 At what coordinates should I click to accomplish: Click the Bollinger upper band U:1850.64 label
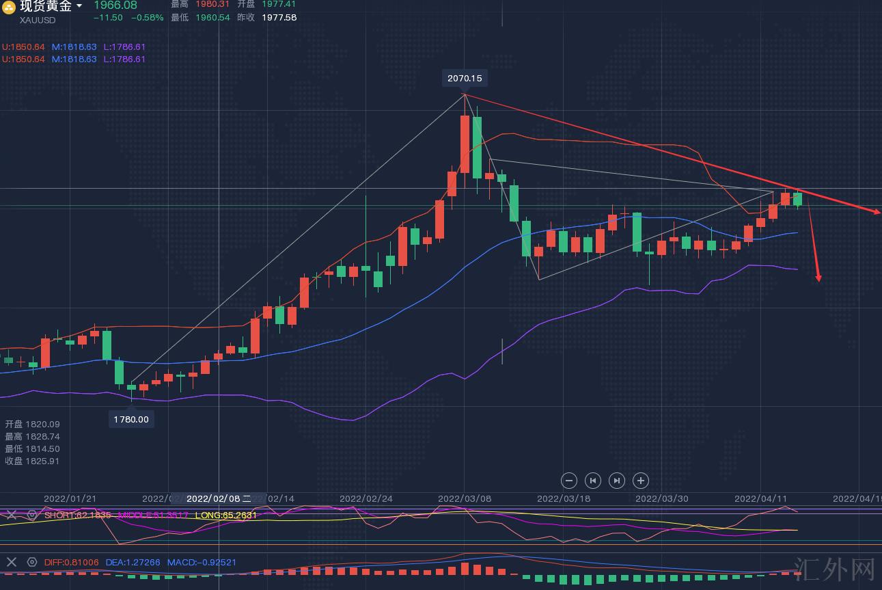point(24,47)
